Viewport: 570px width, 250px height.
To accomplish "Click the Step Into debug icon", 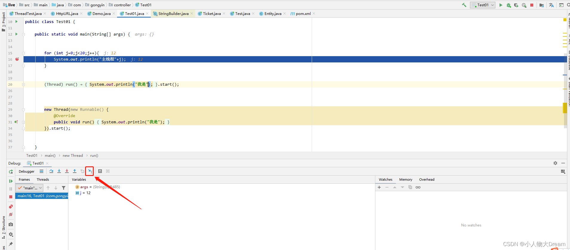I will 59,171.
